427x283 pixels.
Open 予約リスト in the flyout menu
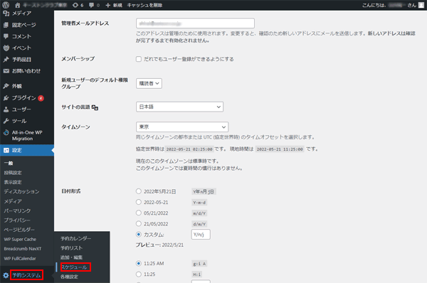[71, 248]
